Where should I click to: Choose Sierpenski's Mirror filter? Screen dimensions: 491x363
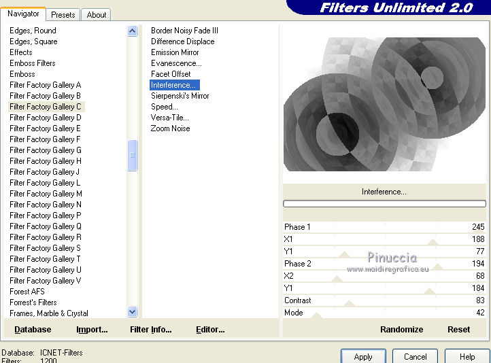tap(180, 96)
